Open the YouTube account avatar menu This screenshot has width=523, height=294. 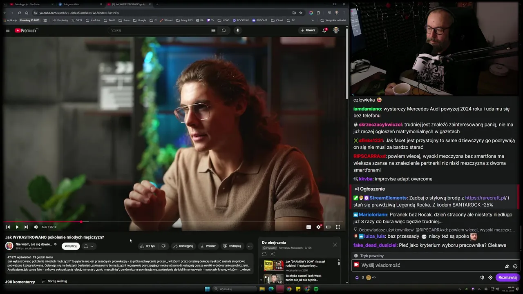click(x=336, y=30)
